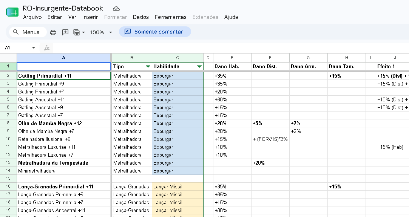This screenshot has height=217, width=409.
Task: Click the print icon
Action: [53, 32]
